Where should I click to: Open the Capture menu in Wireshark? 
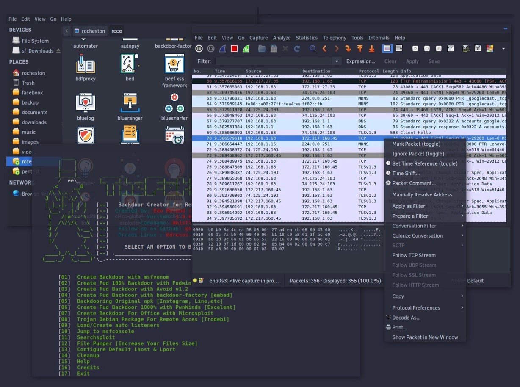click(x=259, y=38)
